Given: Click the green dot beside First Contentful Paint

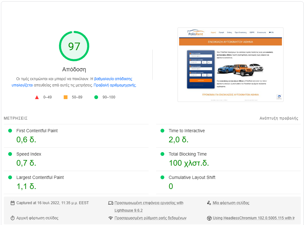Looking at the screenshot, I should click(10, 131).
